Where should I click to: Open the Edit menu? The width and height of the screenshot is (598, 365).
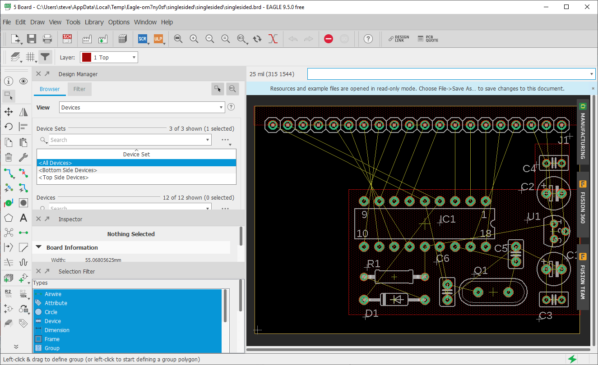click(21, 22)
